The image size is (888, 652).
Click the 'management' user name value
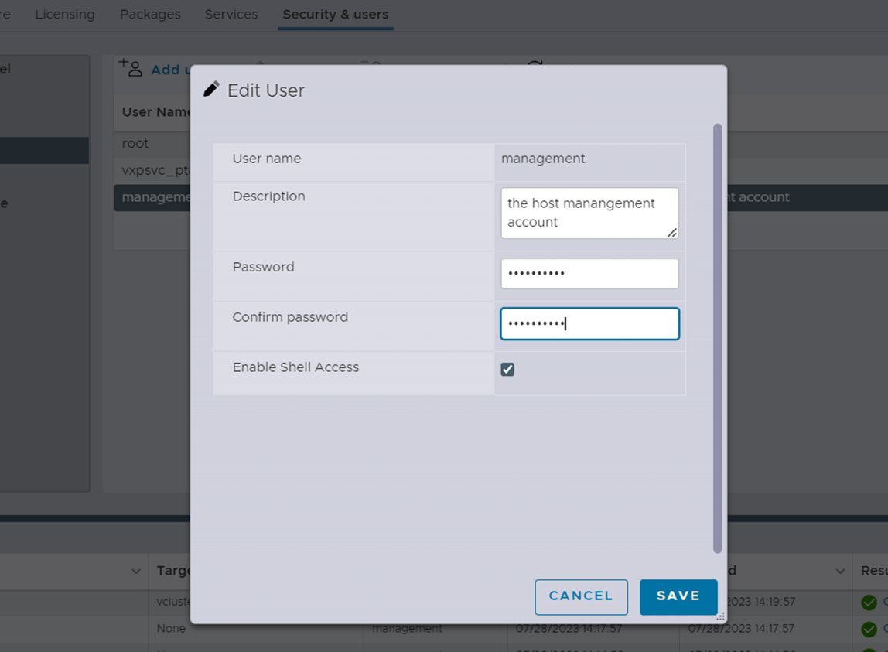click(542, 159)
